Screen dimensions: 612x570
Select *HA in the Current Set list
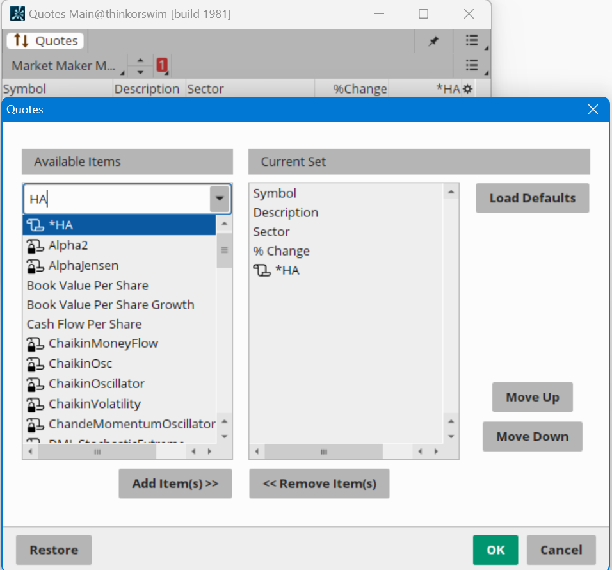click(346, 270)
